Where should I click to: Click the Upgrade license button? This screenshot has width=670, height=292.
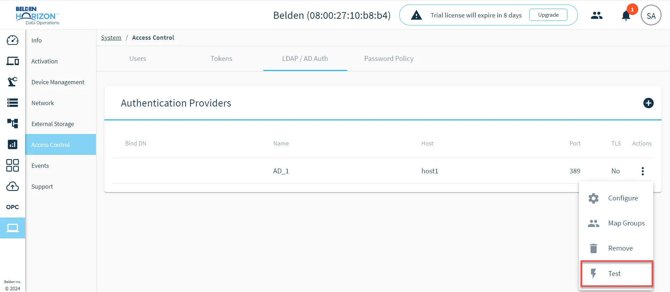click(548, 15)
